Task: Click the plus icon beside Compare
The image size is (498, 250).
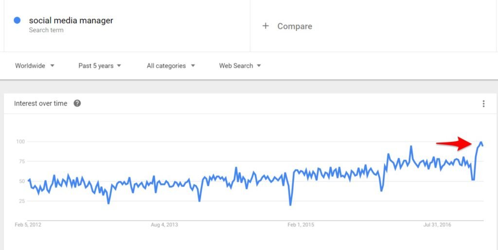Action: [266, 26]
